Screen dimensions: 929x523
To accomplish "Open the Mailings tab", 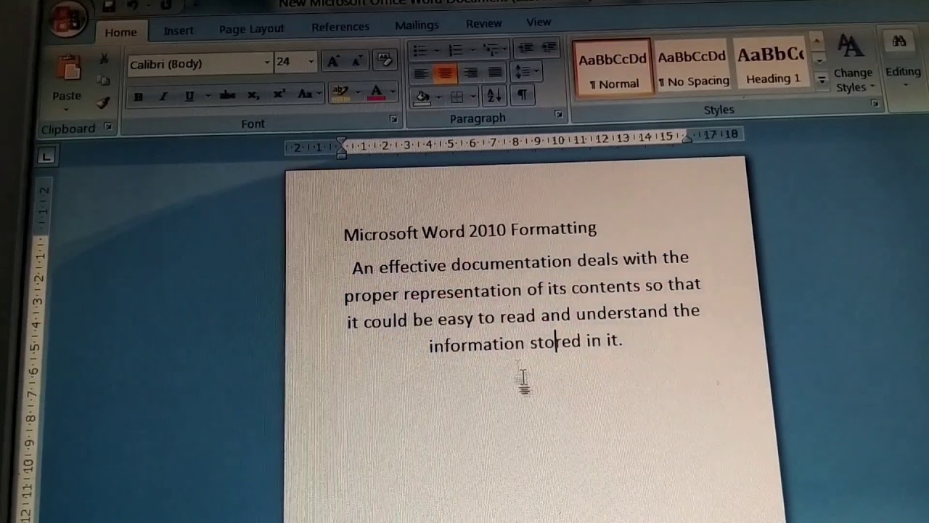I will [417, 25].
